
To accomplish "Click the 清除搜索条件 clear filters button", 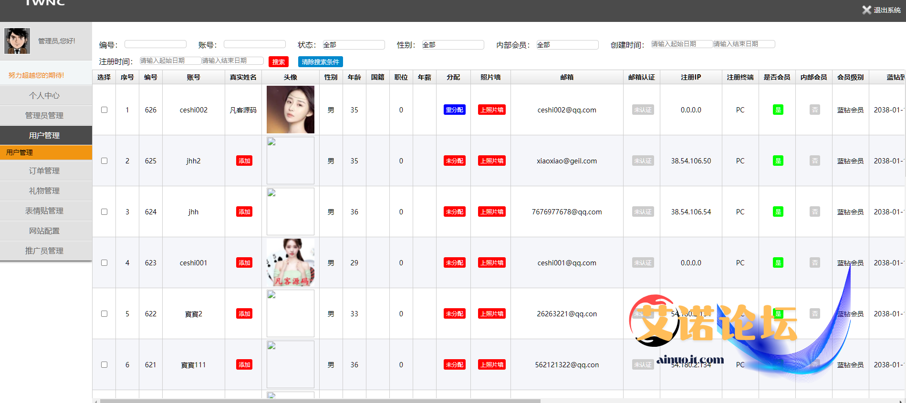I will coord(320,62).
